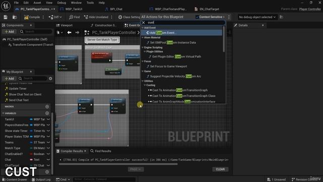The width and height of the screenshot is (323, 182).
Task: Select Show Chat Text on Client function
Action: click(25, 95)
